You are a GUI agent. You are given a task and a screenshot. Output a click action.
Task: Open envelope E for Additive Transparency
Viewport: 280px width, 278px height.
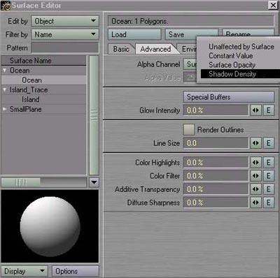point(269,189)
